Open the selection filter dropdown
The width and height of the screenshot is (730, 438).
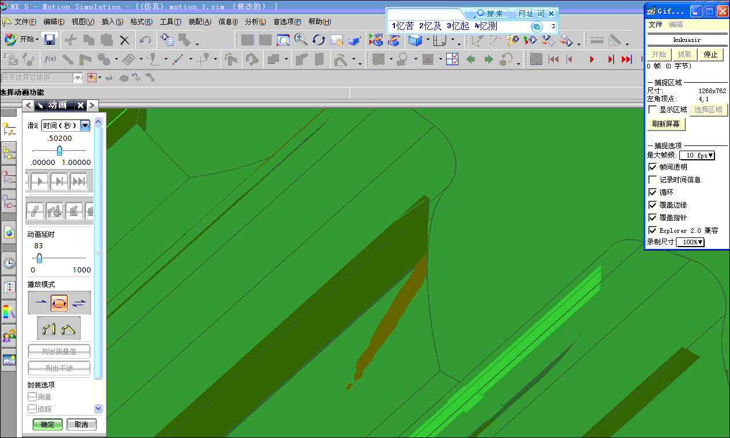coord(78,78)
